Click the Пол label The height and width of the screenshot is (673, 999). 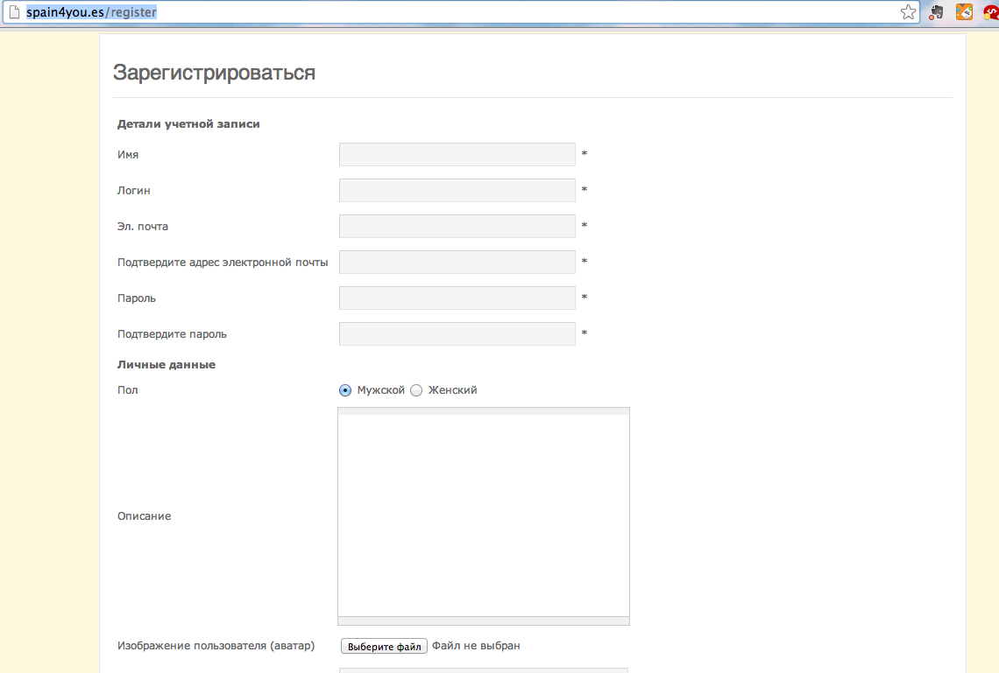tap(127, 390)
